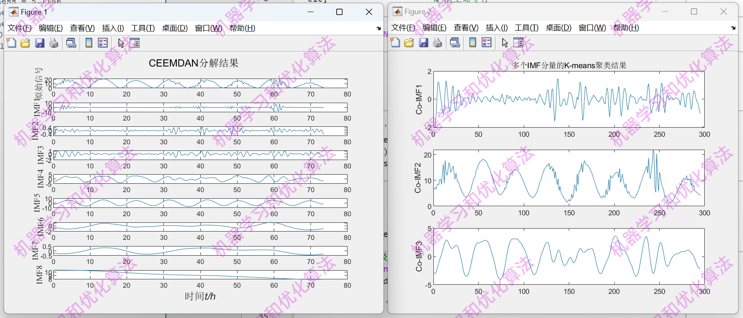Open 桌面(D) menu in Figure 2
This screenshot has width=743, height=318.
(x=559, y=28)
